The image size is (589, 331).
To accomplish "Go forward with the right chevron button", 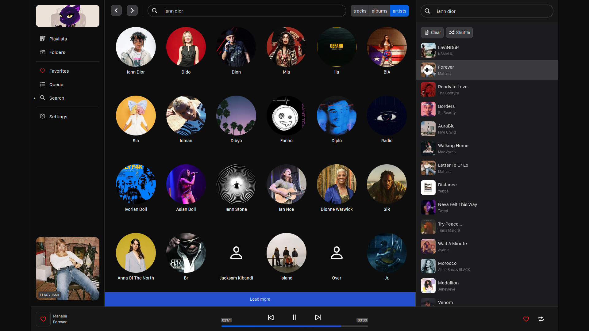I will 132,11.
